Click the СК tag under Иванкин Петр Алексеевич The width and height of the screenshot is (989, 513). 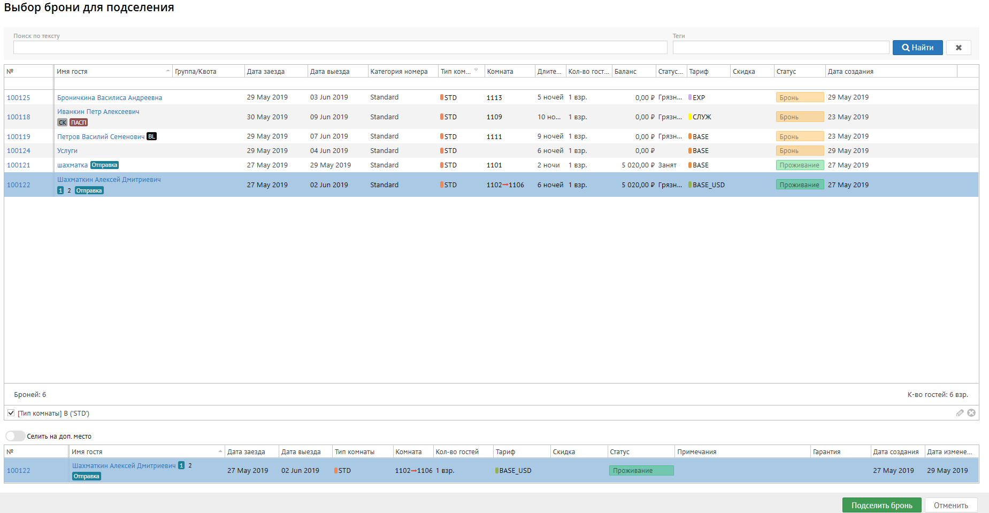coord(63,122)
